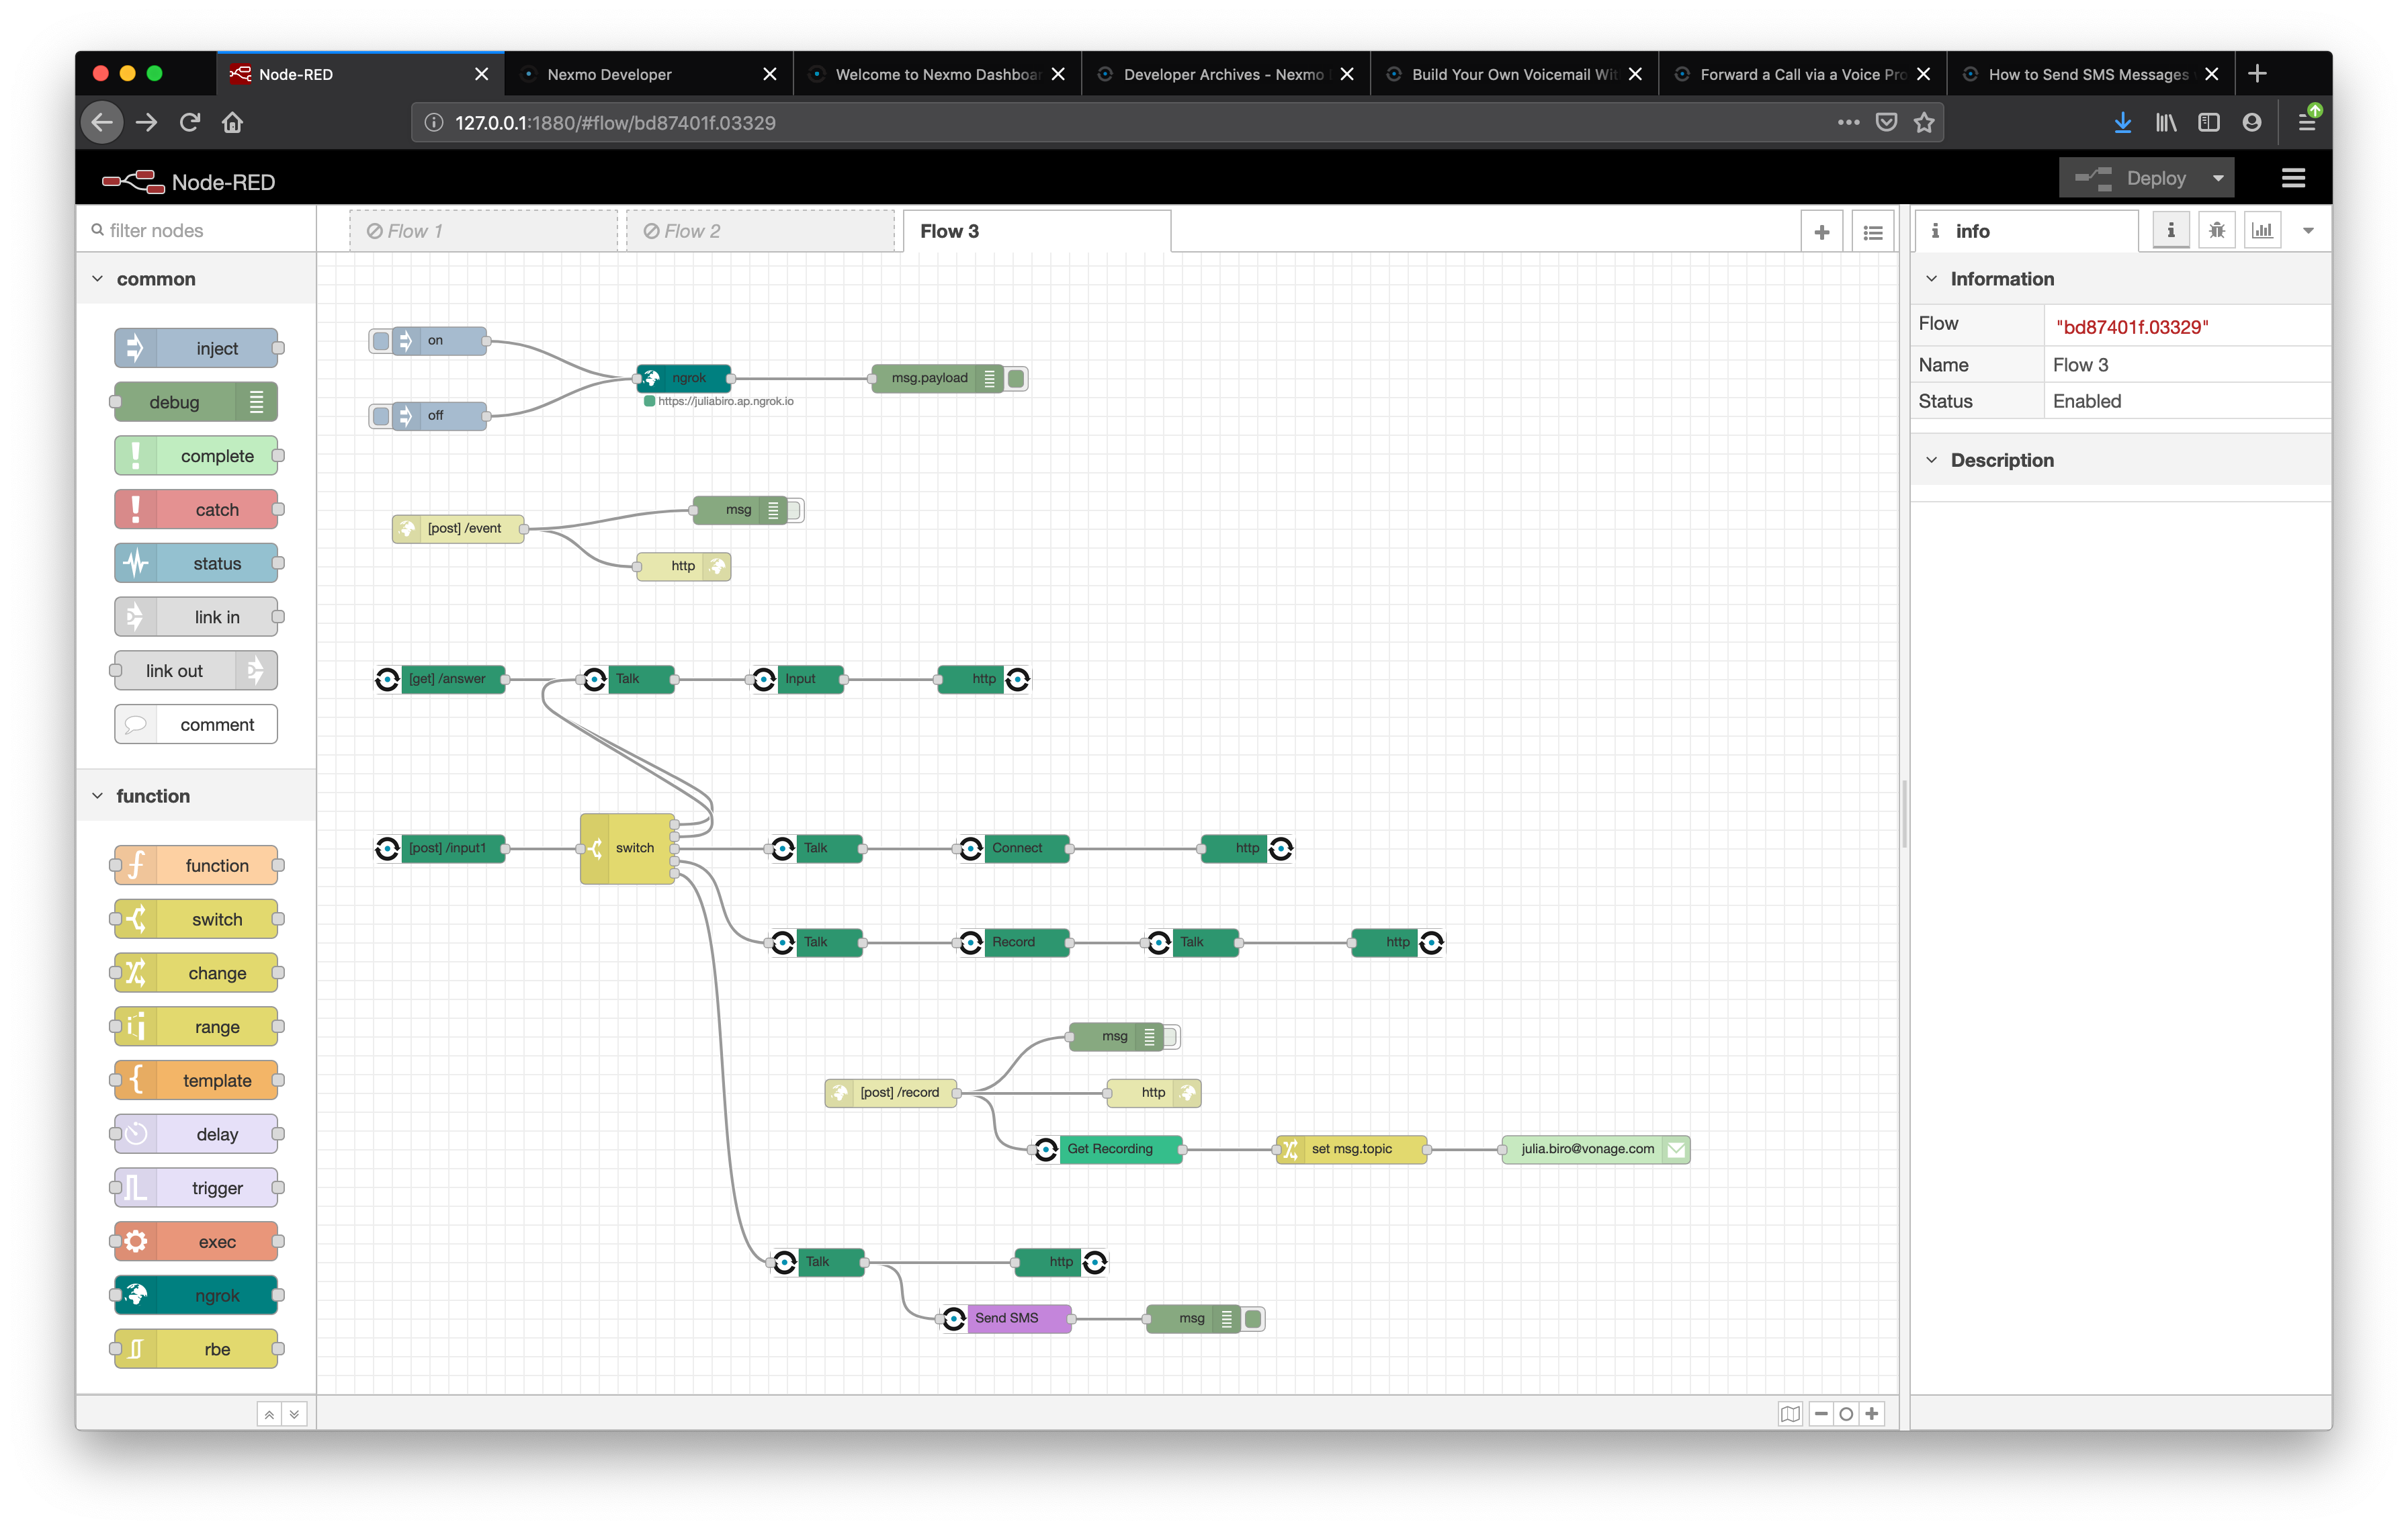Reset the canvas zoom level
This screenshot has width=2408, height=1530.
(1846, 1413)
